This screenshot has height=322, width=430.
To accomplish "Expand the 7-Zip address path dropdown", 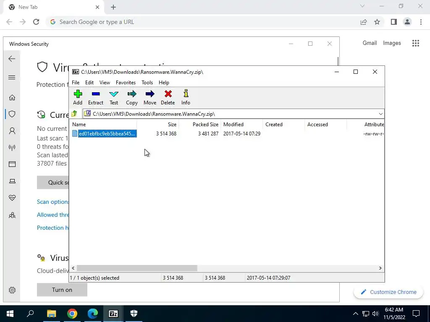I will 380,114.
